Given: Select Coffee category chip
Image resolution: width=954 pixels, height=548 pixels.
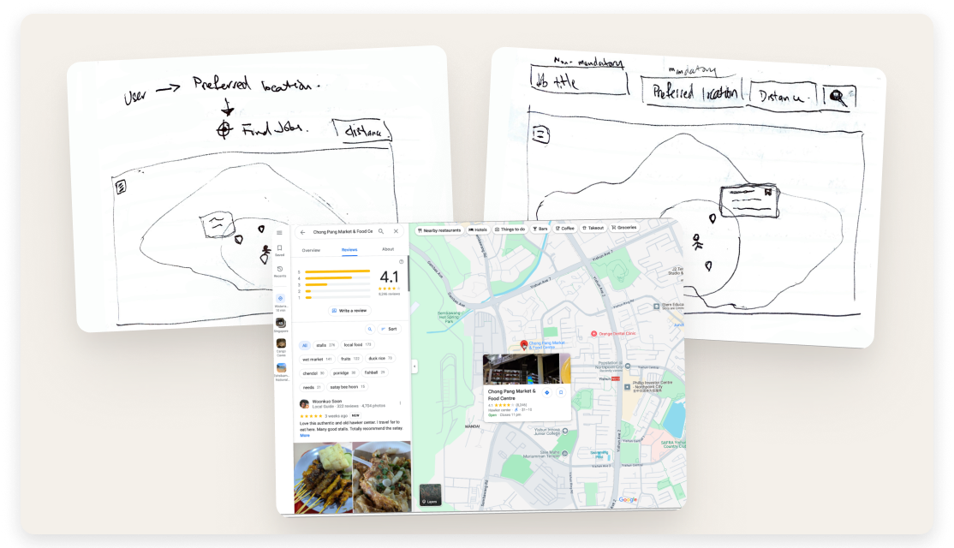Looking at the screenshot, I should [x=564, y=228].
